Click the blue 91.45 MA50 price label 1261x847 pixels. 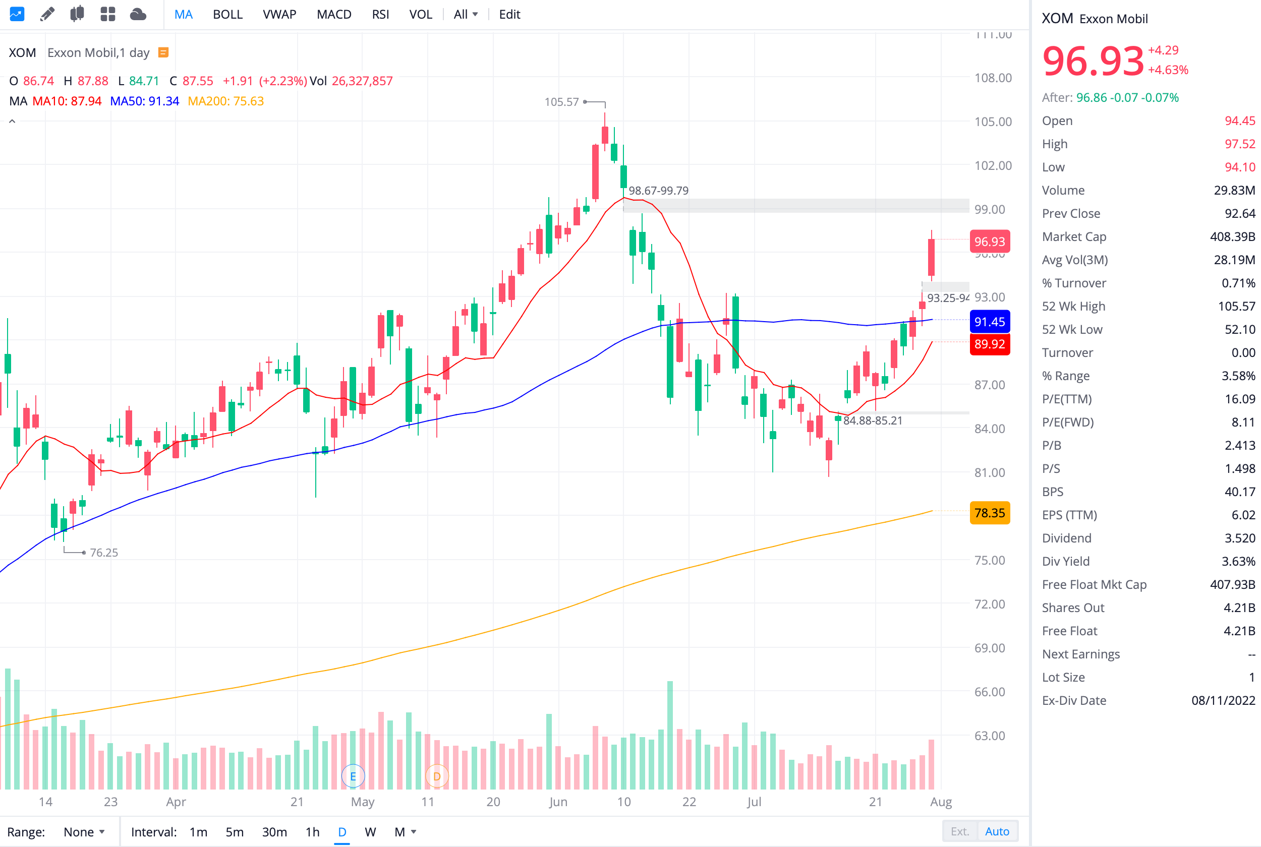point(989,322)
